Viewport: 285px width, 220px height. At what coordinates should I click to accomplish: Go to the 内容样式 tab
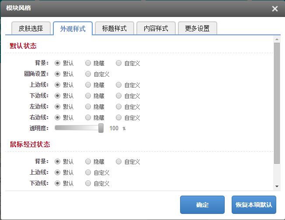156,29
